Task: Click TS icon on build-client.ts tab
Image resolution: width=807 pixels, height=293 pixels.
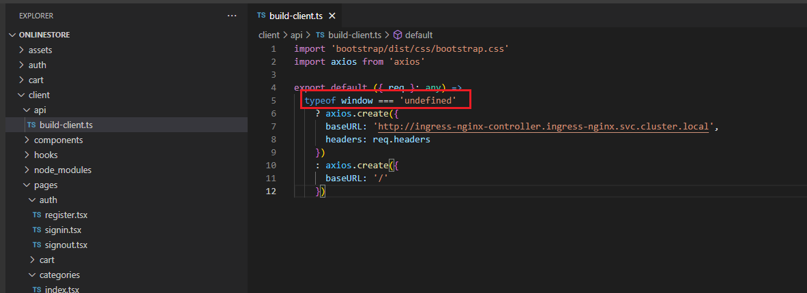Action: point(261,16)
